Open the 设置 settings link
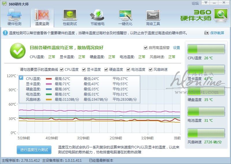This screenshot has height=164, width=231. click(x=176, y=48)
